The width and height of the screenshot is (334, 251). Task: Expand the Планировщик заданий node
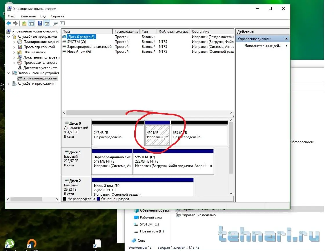pos(14,42)
